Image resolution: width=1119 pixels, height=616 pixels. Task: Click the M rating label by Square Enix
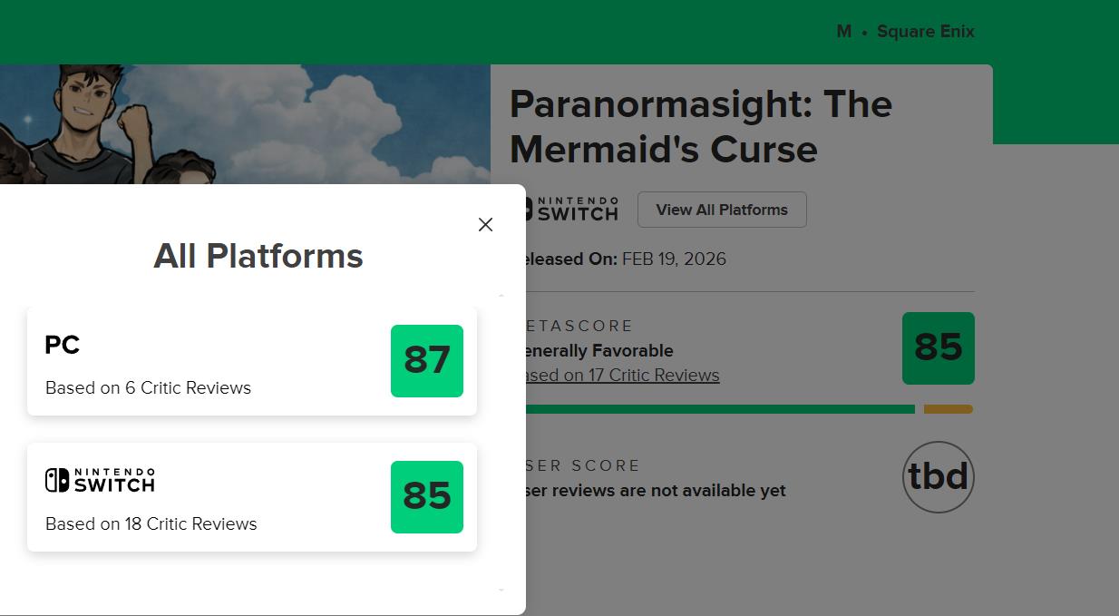coord(843,32)
